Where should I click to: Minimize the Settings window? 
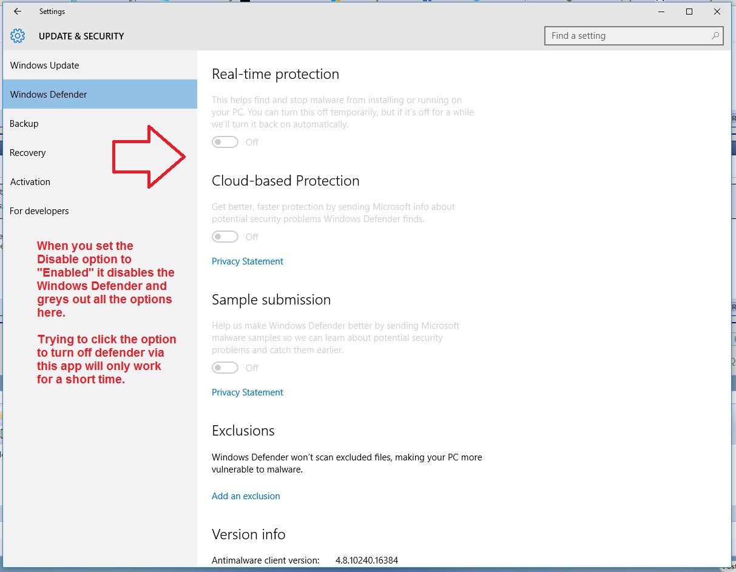tap(661, 12)
